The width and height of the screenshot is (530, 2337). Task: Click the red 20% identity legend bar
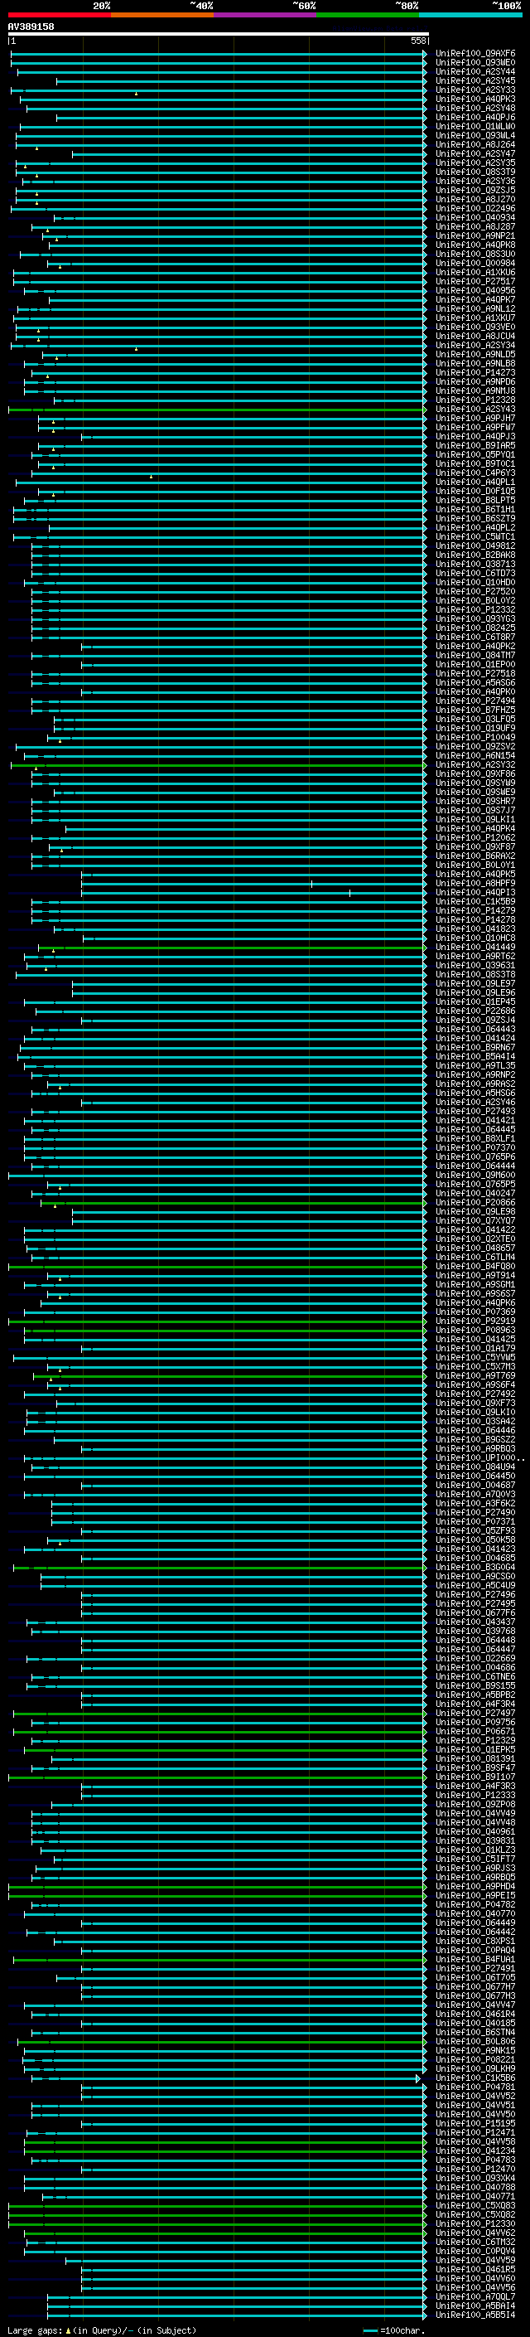(59, 16)
